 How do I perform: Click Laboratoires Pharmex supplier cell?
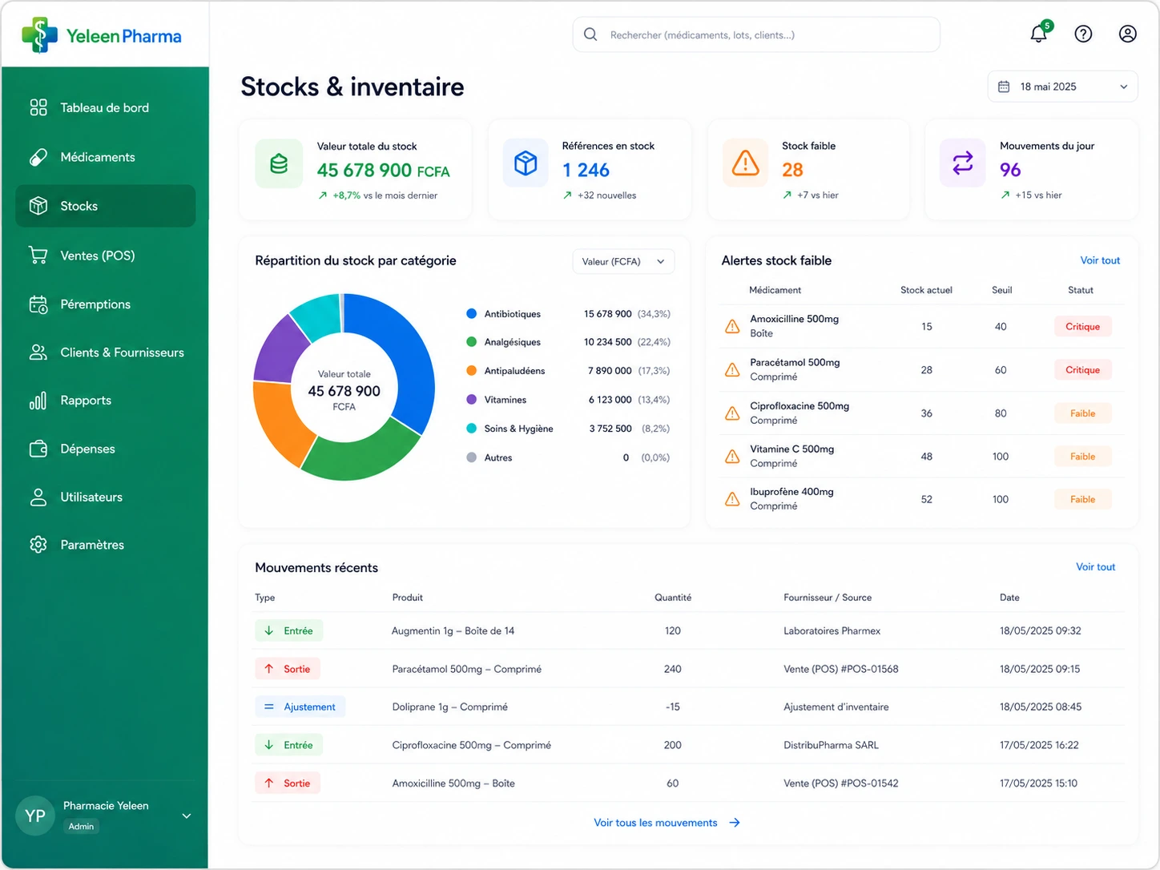[x=832, y=630]
